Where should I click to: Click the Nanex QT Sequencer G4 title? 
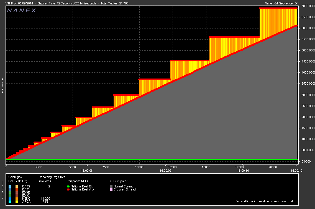282,3
